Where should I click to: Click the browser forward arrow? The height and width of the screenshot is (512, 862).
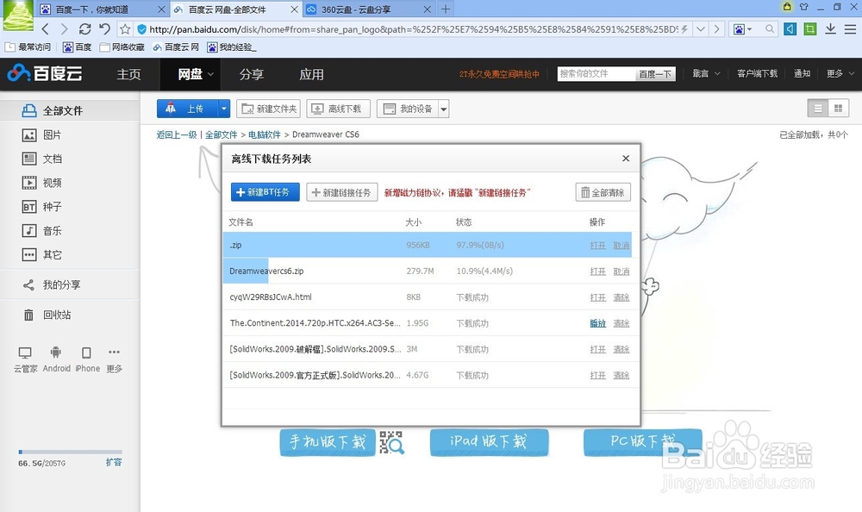[65, 29]
